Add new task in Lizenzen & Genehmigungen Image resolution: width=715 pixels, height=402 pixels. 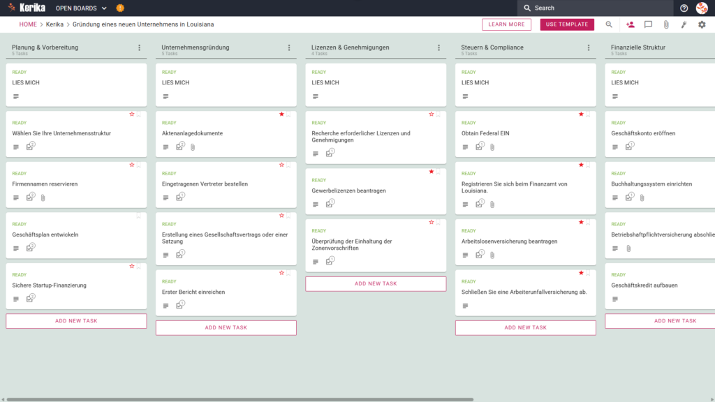[376, 283]
